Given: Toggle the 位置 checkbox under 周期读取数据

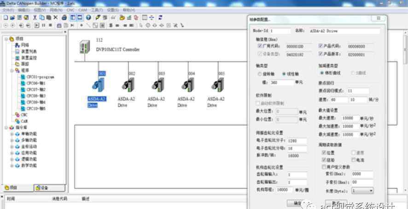Looking at the screenshot, I should click(324, 153).
